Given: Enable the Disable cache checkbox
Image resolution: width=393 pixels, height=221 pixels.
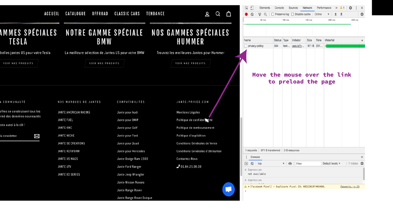Looking at the screenshot, I should pyautogui.click(x=293, y=14).
